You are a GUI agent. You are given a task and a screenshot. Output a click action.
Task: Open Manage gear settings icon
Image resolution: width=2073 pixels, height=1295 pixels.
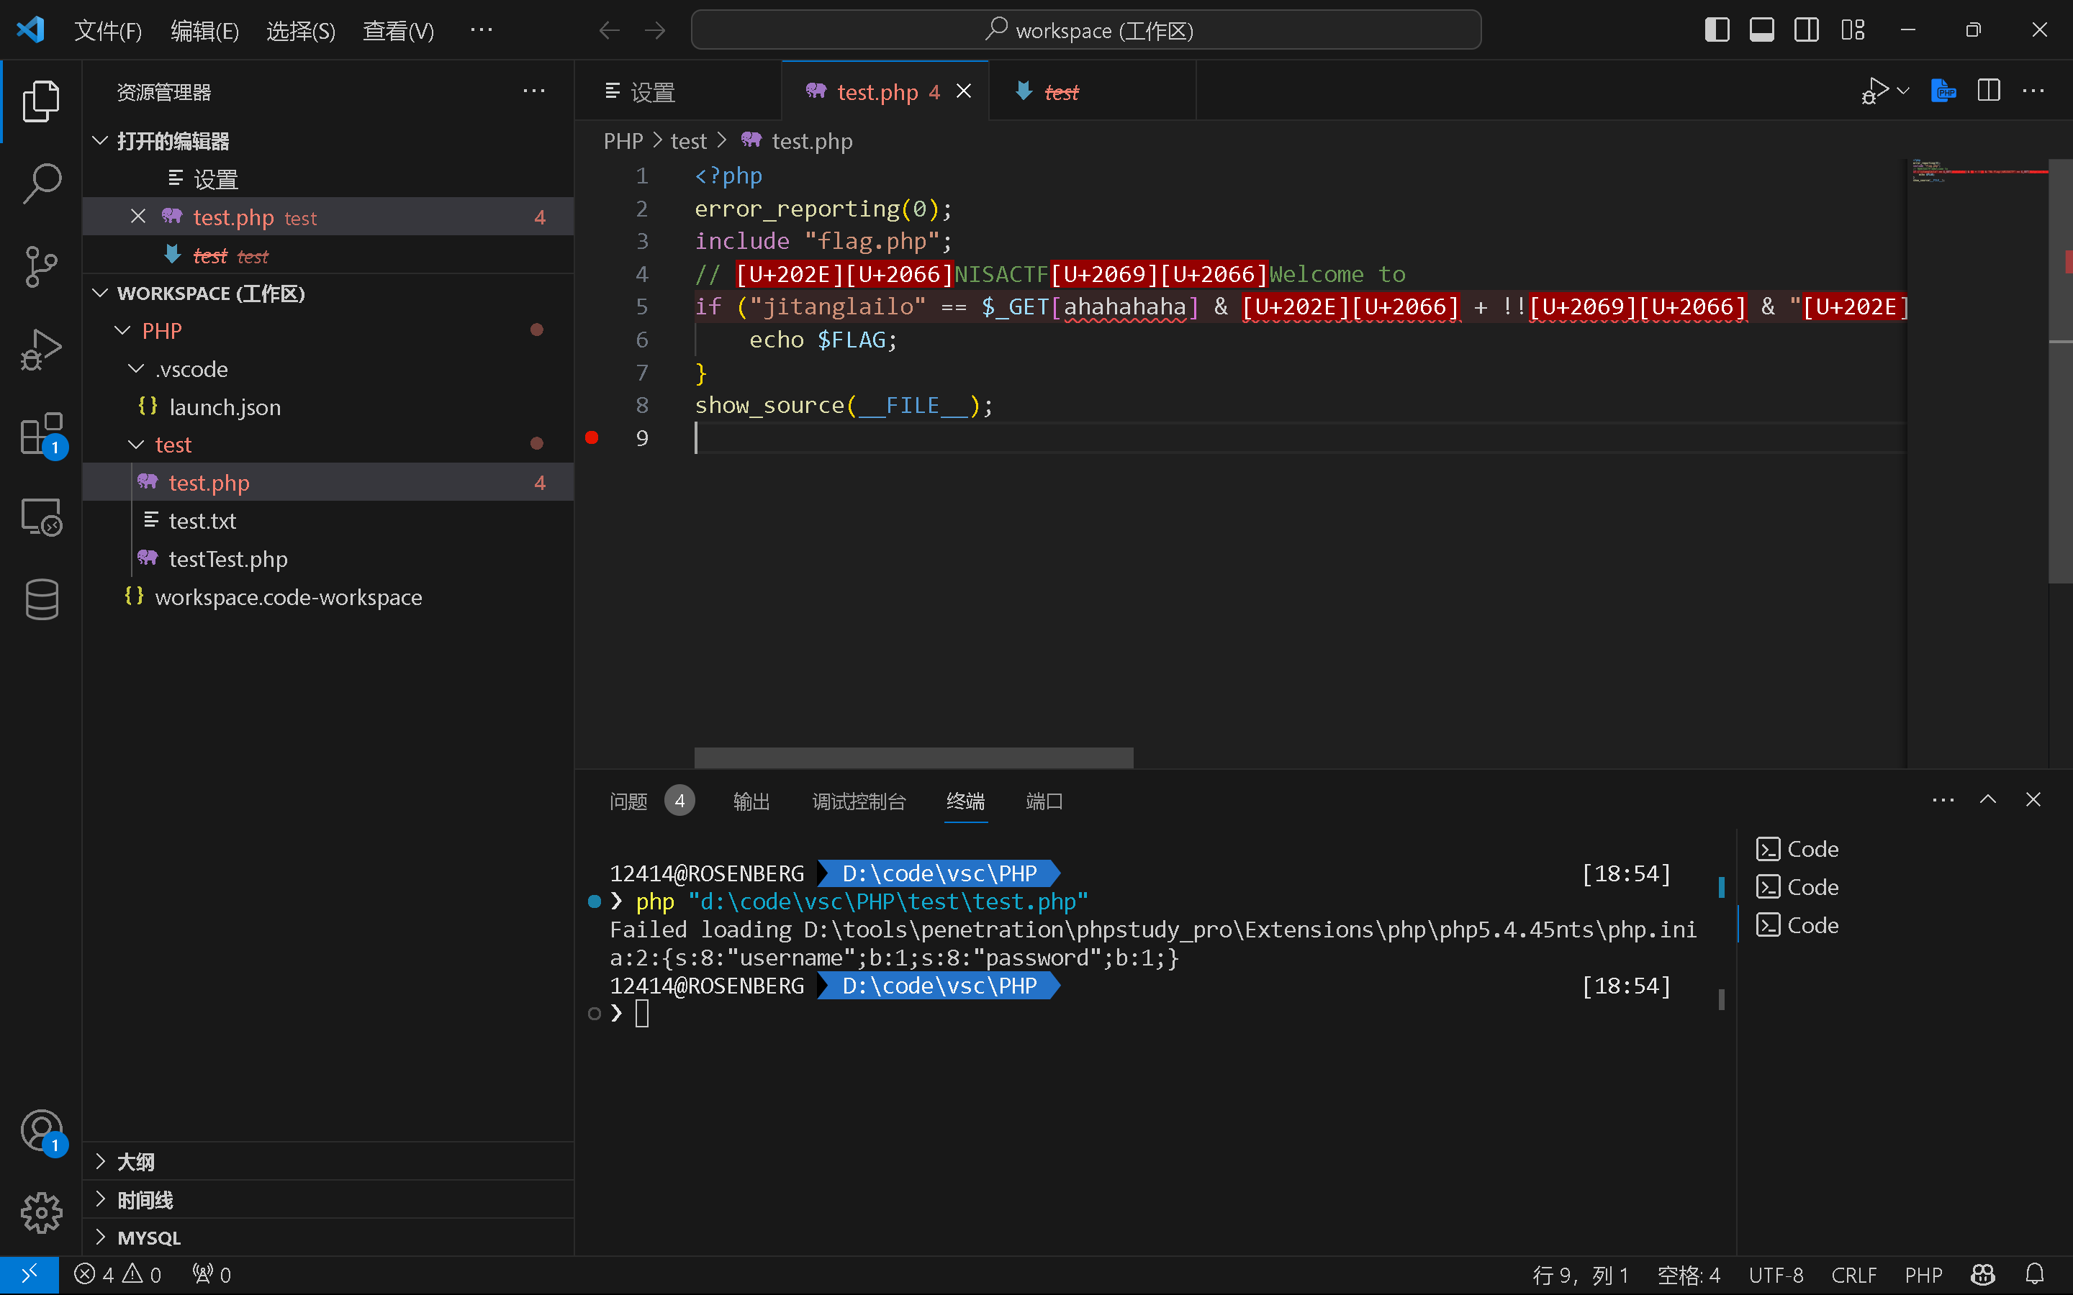pyautogui.click(x=40, y=1213)
